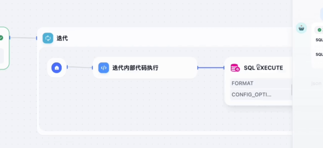Click the pink SQL EXECUTE database icon
The height and width of the screenshot is (148, 323).
pos(235,68)
